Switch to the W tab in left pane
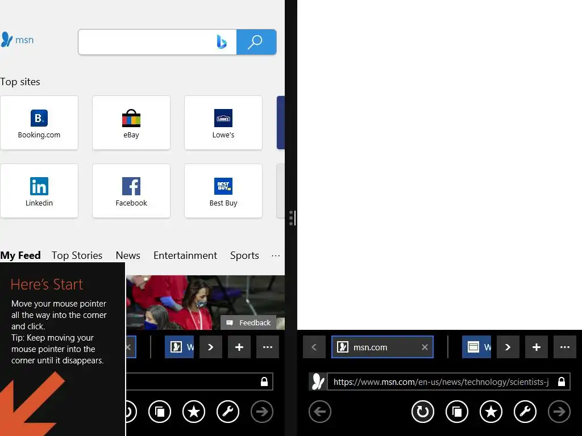Image resolution: width=582 pixels, height=436 pixels. pyautogui.click(x=179, y=347)
